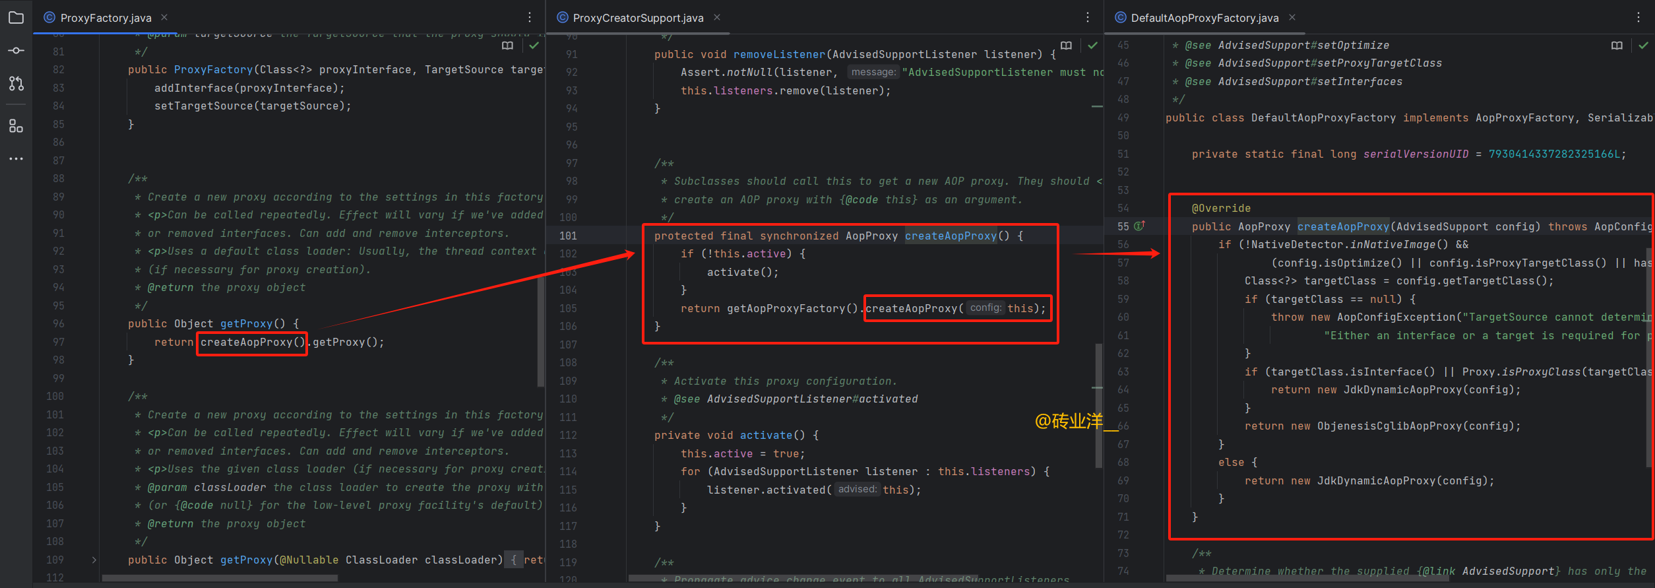Open the Project folder tool window
Viewport: 1655px width, 588px height.
point(16,18)
